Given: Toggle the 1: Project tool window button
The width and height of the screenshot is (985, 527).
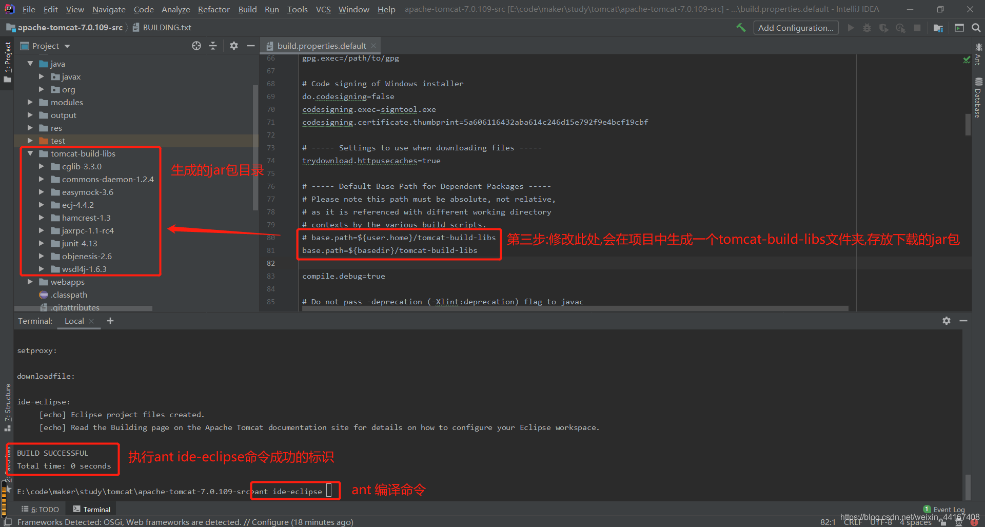Looking at the screenshot, I should coord(7,62).
